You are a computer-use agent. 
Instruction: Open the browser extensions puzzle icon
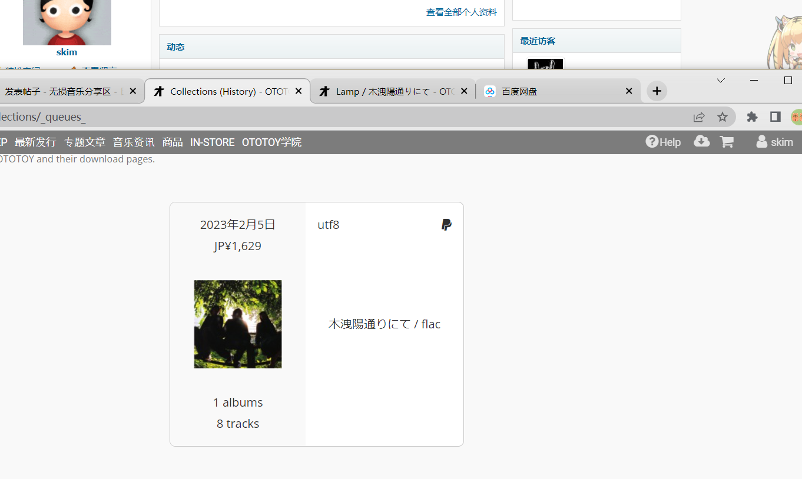[x=752, y=117]
